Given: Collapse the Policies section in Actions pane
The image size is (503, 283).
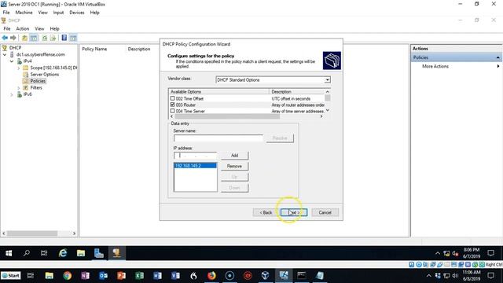Looking at the screenshot, I should (x=497, y=57).
